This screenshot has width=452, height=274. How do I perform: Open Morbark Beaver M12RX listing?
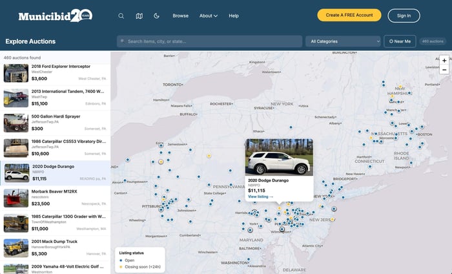(x=55, y=198)
